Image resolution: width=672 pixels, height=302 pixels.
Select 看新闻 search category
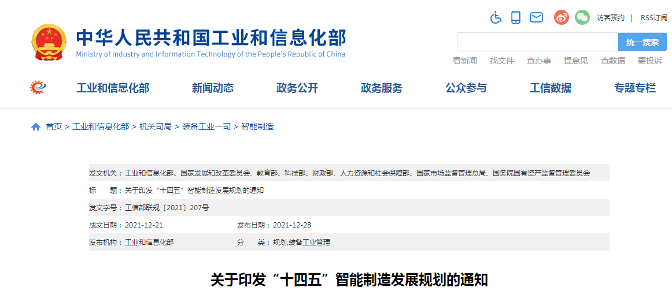pyautogui.click(x=464, y=61)
